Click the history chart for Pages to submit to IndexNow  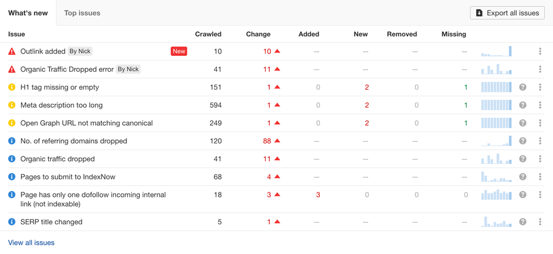[x=496, y=177]
